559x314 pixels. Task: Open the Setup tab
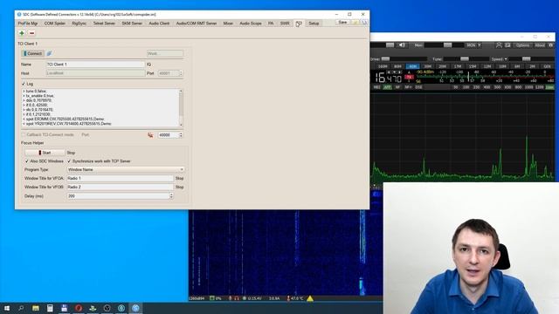coord(314,24)
